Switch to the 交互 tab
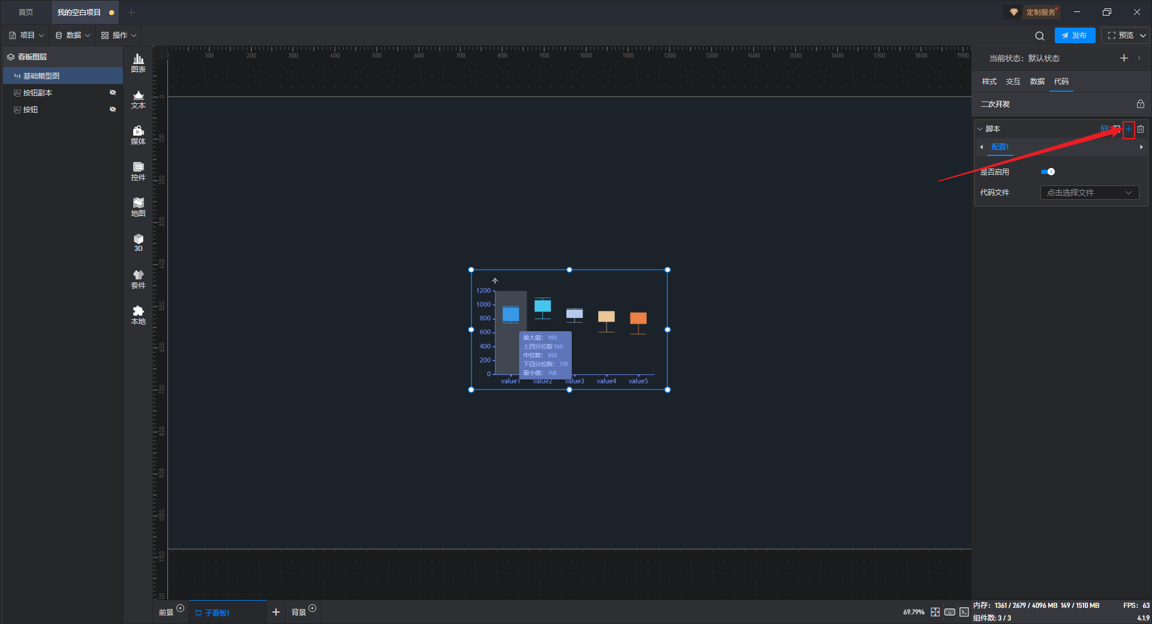Viewport: 1152px width, 624px height. (x=1013, y=82)
